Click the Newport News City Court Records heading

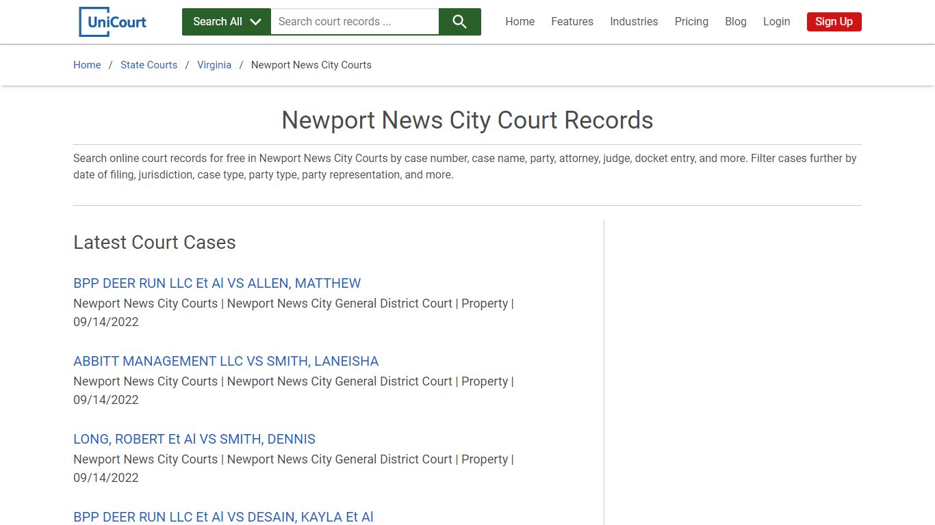coord(467,120)
